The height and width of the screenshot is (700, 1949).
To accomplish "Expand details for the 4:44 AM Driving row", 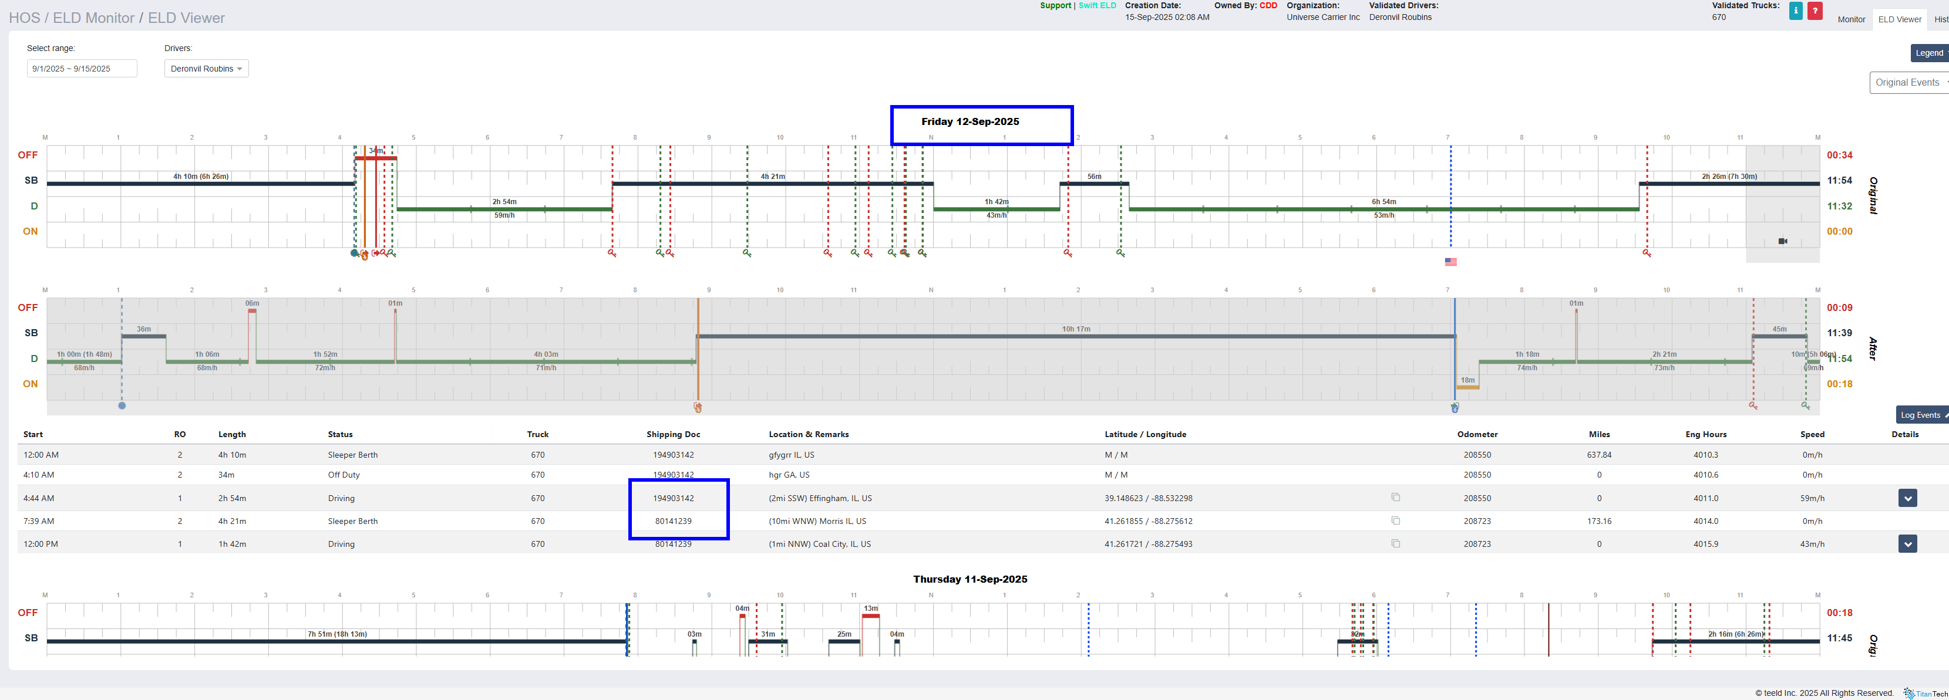I will 1907,498.
